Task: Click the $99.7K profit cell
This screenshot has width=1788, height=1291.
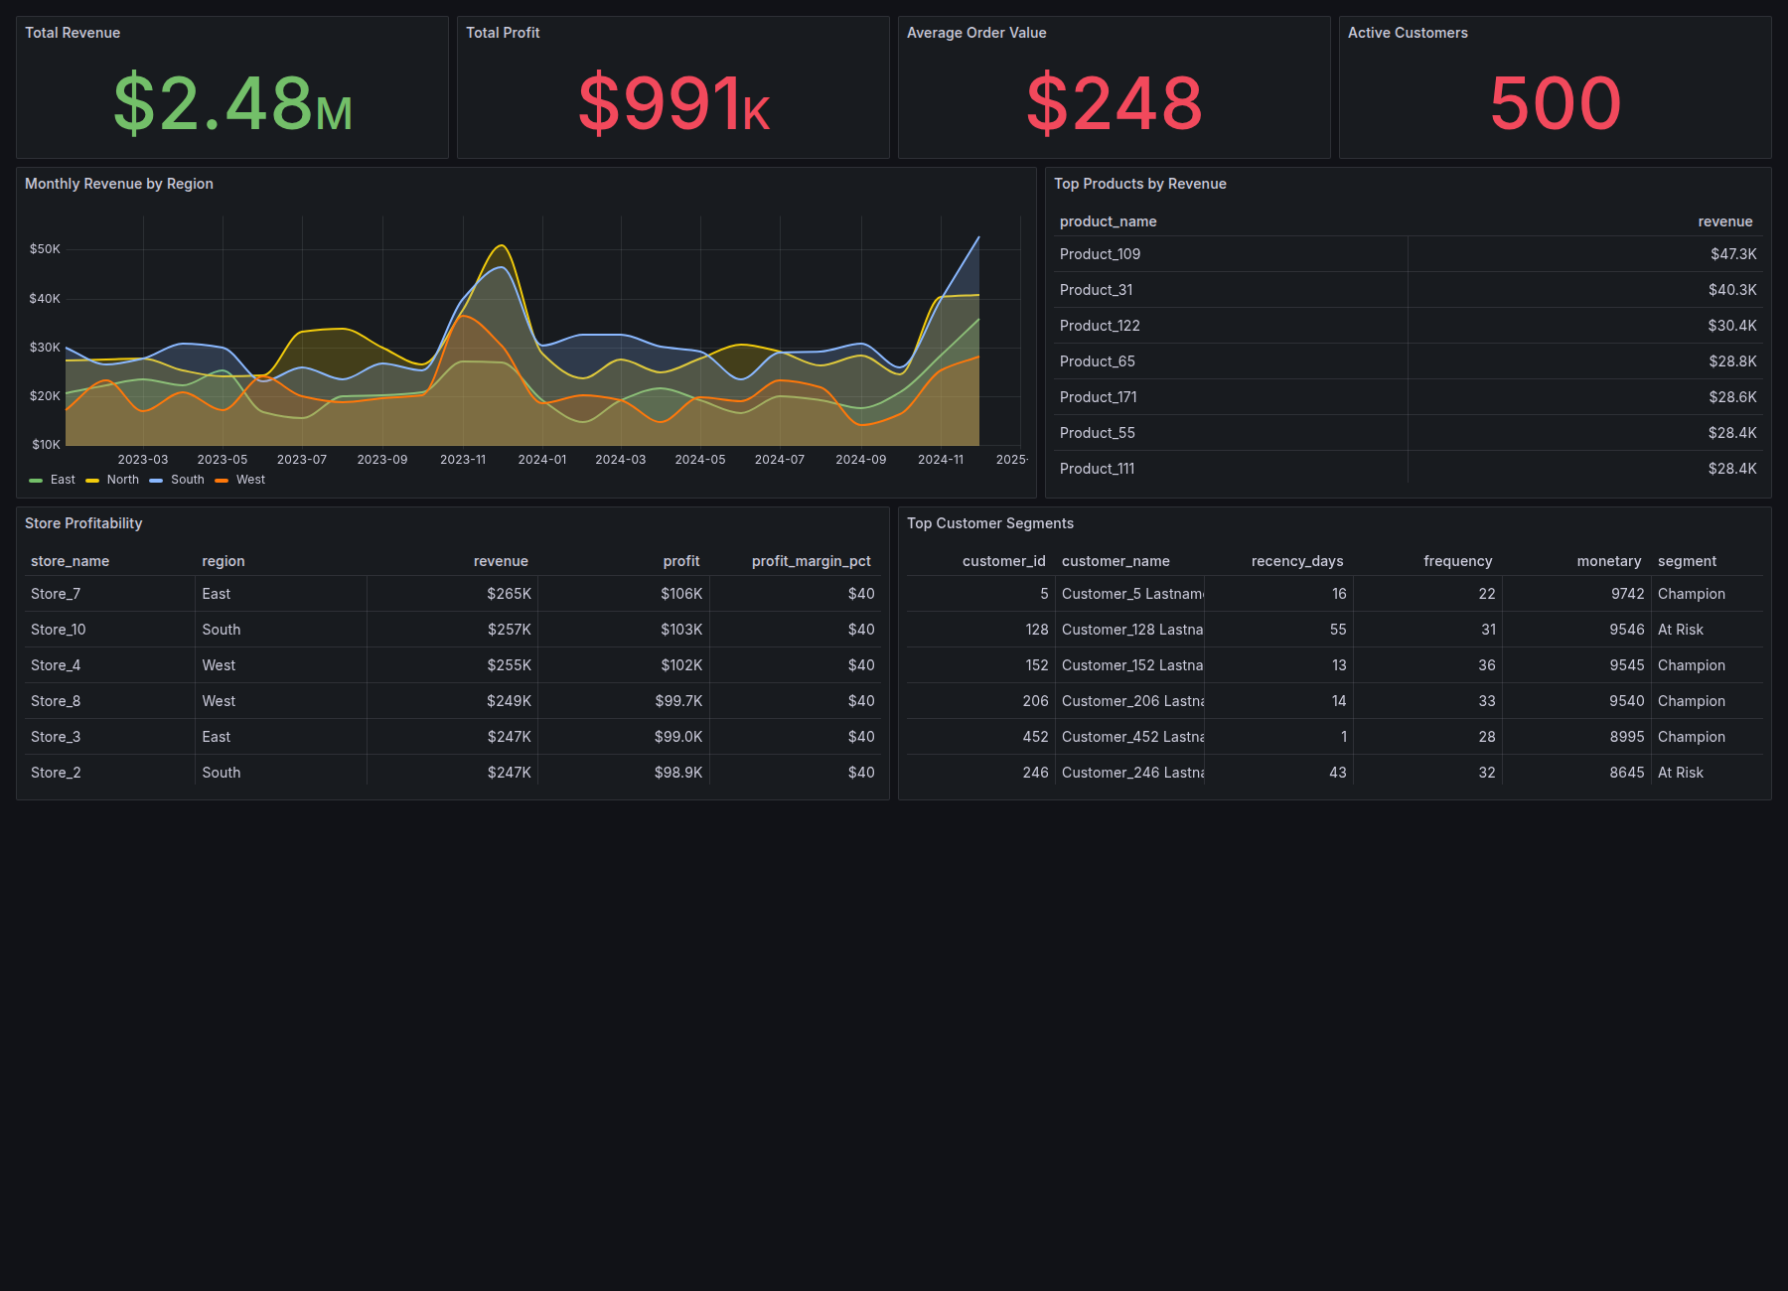Action: coord(624,701)
